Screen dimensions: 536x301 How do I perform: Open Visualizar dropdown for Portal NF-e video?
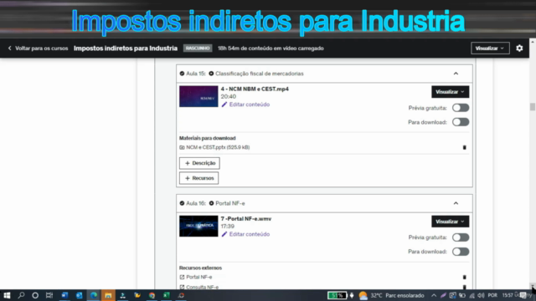point(450,222)
